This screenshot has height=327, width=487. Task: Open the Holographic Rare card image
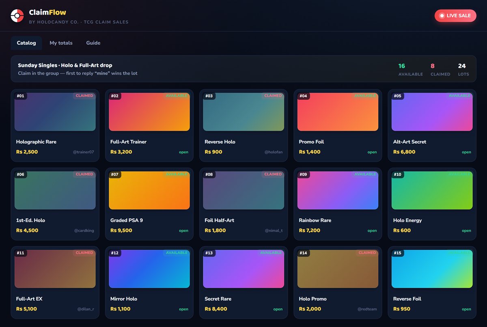click(x=55, y=112)
